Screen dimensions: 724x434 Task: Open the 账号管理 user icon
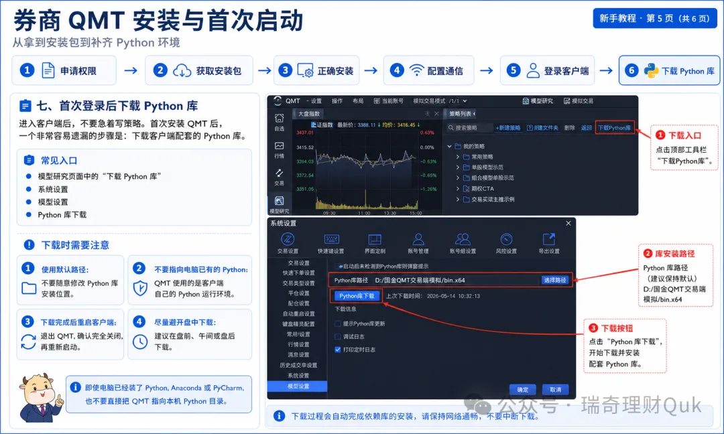[x=418, y=239]
